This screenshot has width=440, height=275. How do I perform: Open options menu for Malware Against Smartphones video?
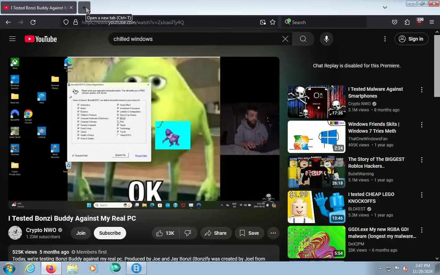pos(422,90)
